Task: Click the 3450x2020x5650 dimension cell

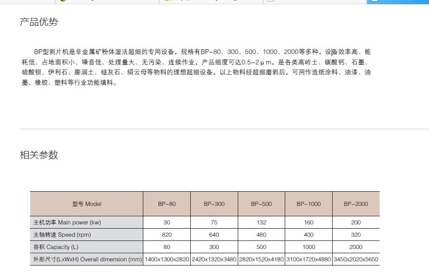Action: pyautogui.click(x=356, y=259)
